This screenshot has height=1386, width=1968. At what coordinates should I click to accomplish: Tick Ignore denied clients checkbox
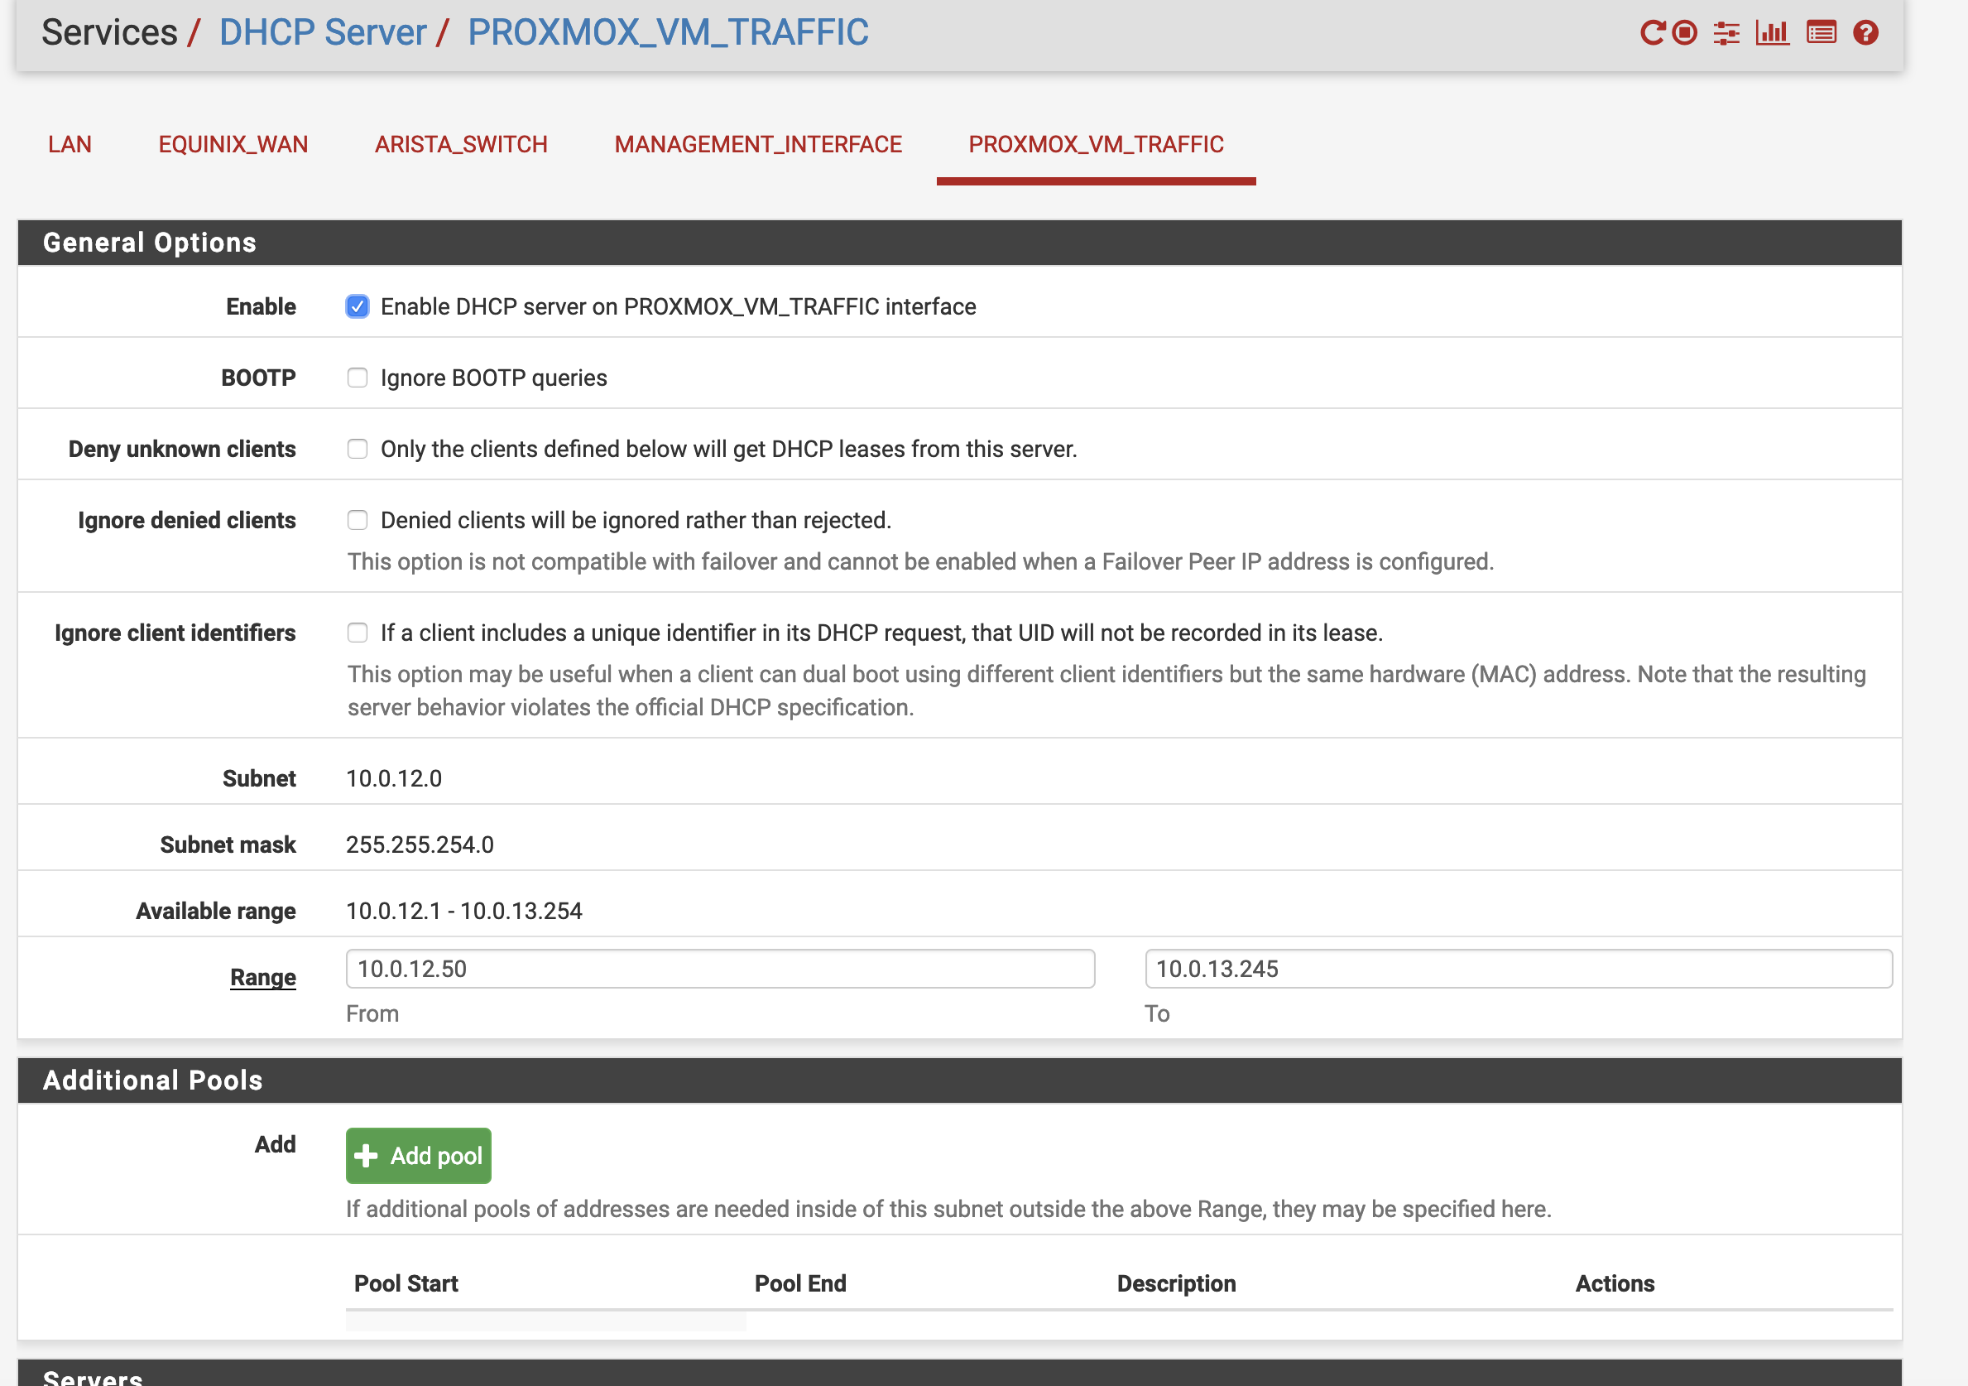tap(358, 520)
